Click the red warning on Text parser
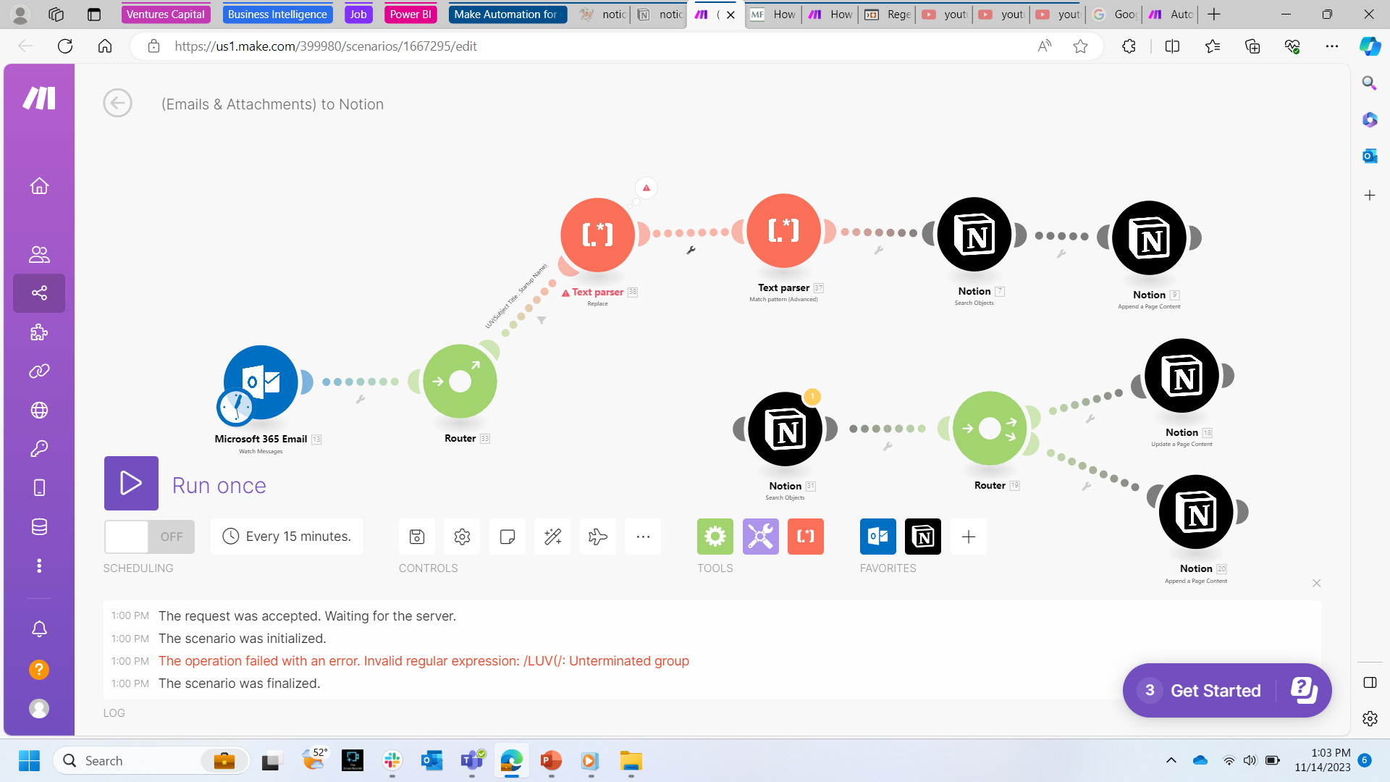1390x782 pixels. [646, 188]
